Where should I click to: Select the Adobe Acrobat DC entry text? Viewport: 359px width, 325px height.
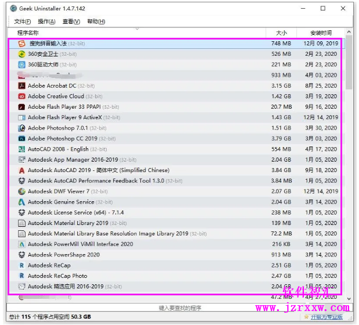(x=52, y=86)
